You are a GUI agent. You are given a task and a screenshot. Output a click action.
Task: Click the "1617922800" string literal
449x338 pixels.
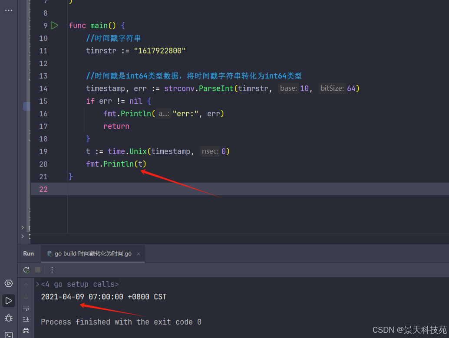coord(160,51)
